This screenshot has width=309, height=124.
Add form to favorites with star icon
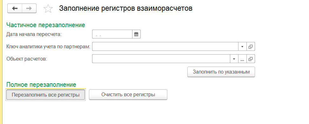point(48,9)
